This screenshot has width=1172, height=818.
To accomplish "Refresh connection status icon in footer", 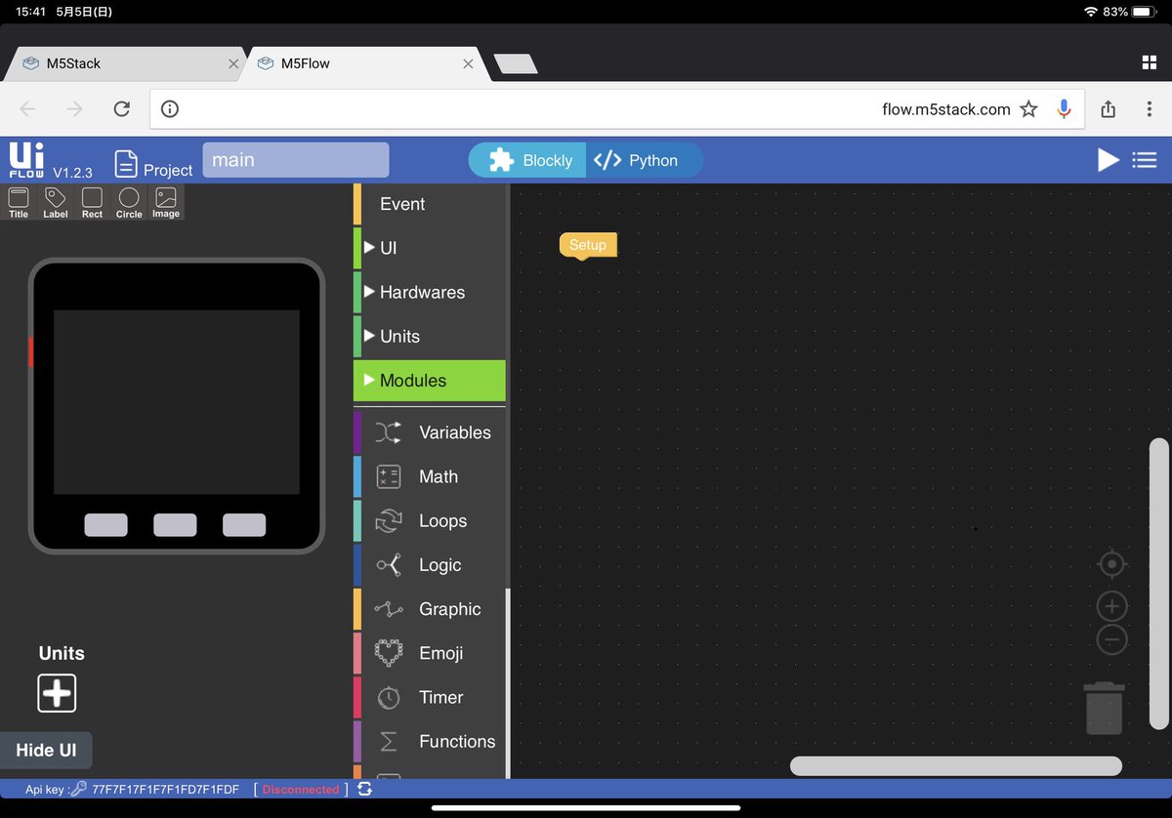I will (x=364, y=789).
